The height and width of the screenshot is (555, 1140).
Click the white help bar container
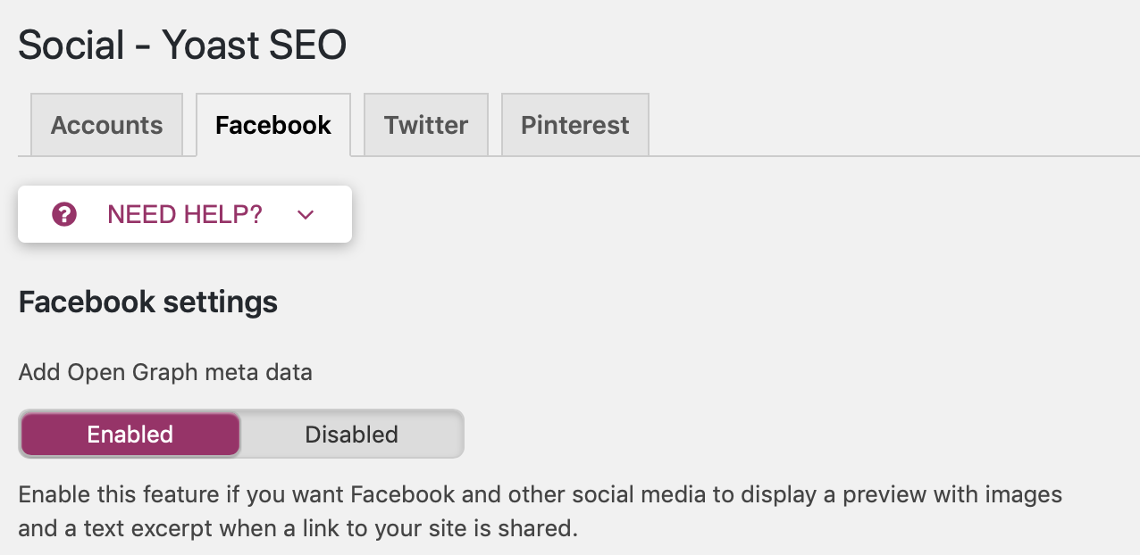(x=184, y=214)
